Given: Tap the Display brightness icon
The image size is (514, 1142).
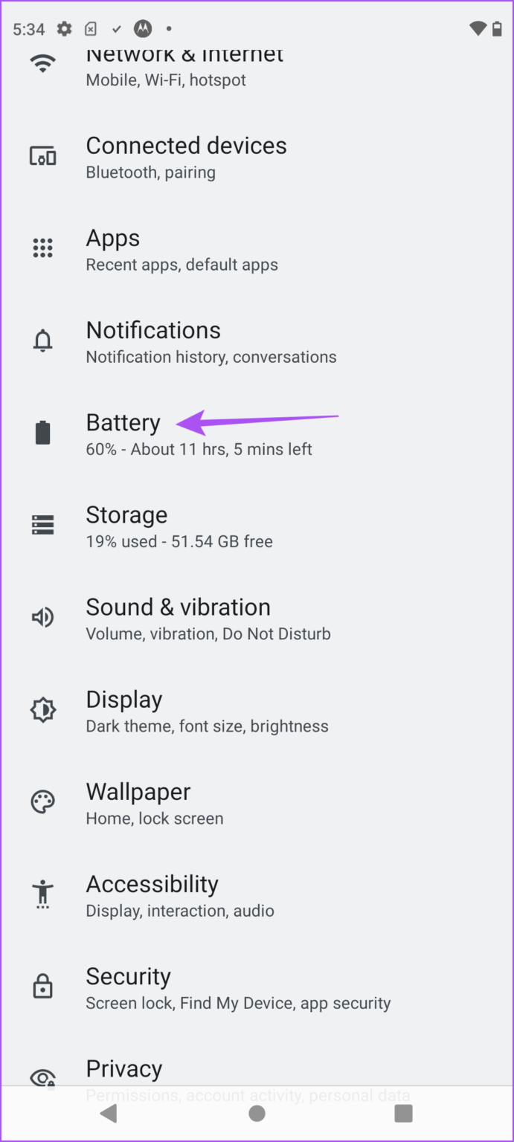Looking at the screenshot, I should tap(42, 709).
